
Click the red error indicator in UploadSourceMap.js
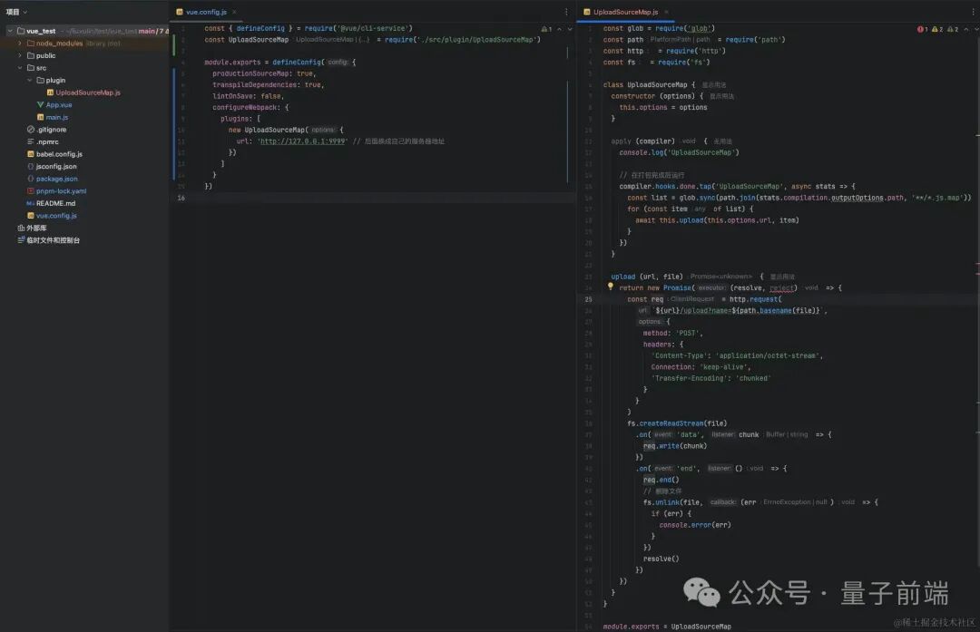click(x=922, y=29)
